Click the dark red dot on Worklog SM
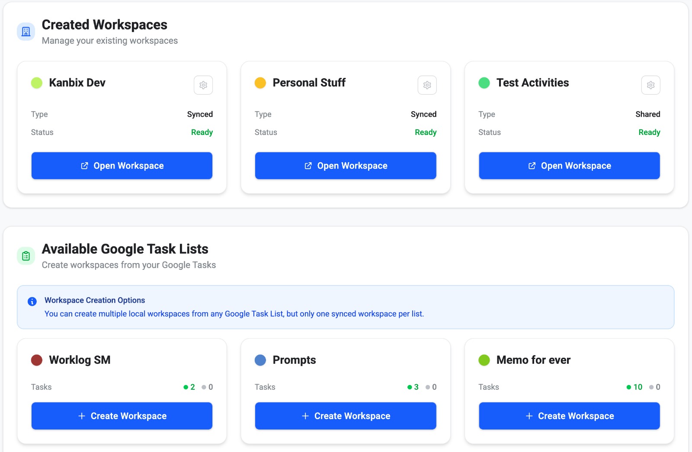 (36, 360)
